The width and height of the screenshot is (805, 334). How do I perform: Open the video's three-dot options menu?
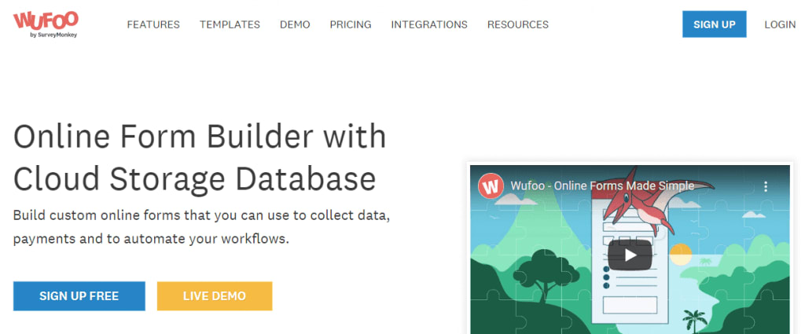766,186
